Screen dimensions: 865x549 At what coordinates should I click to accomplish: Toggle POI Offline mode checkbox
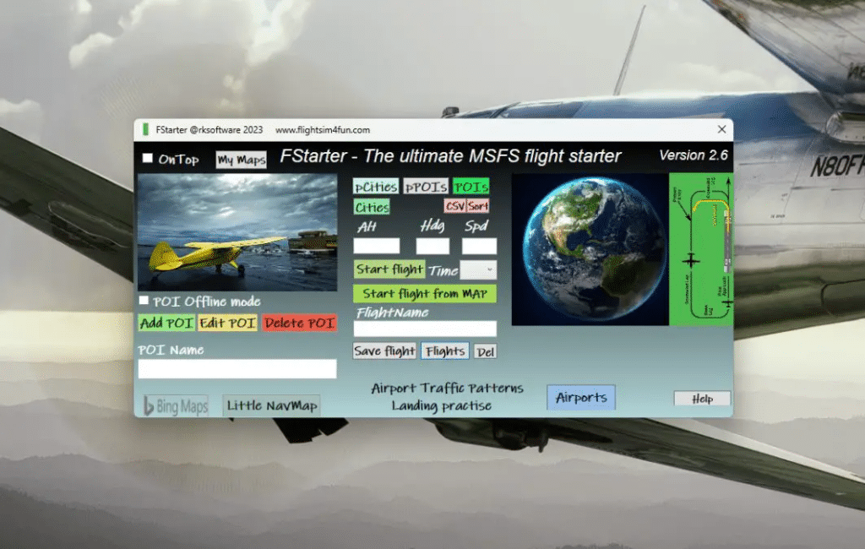pos(144,301)
